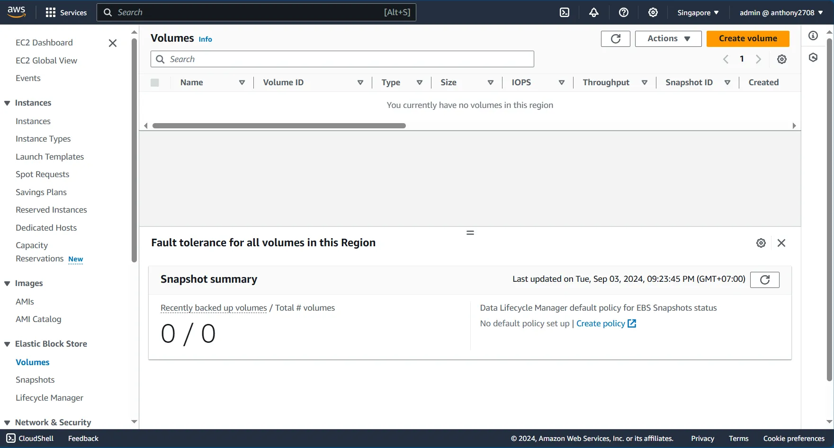Screen dimensions: 834x448
Task: Open Lifecycle Manager page
Action: coord(49,398)
